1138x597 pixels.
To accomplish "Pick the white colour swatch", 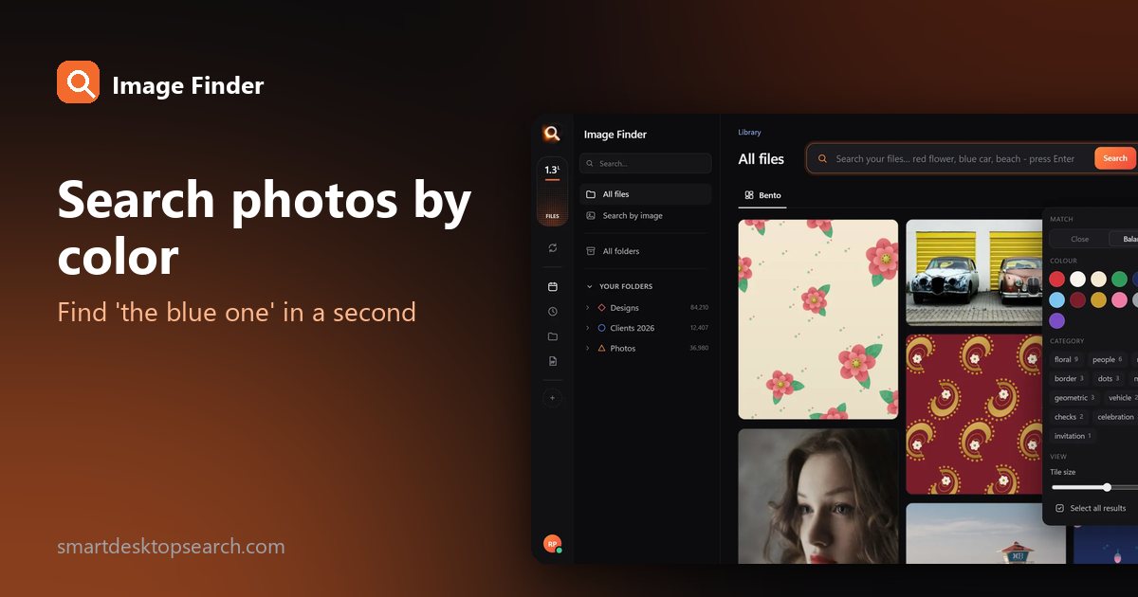I will (1078, 279).
